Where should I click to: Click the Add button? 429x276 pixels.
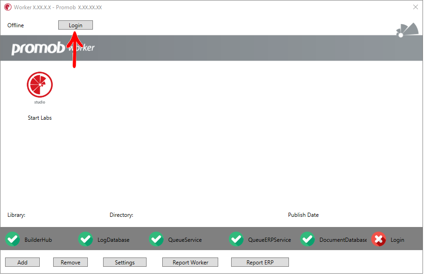coord(23,262)
